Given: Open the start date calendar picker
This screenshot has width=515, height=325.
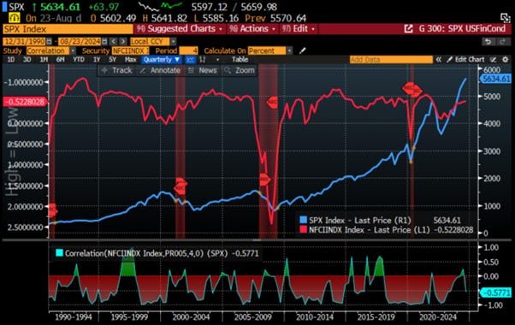Looking at the screenshot, I should pos(49,41).
